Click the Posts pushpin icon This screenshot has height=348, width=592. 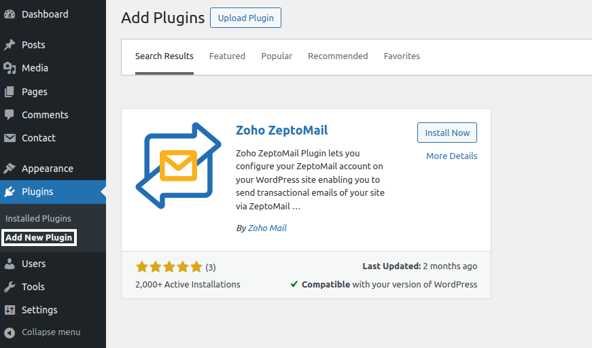10,45
